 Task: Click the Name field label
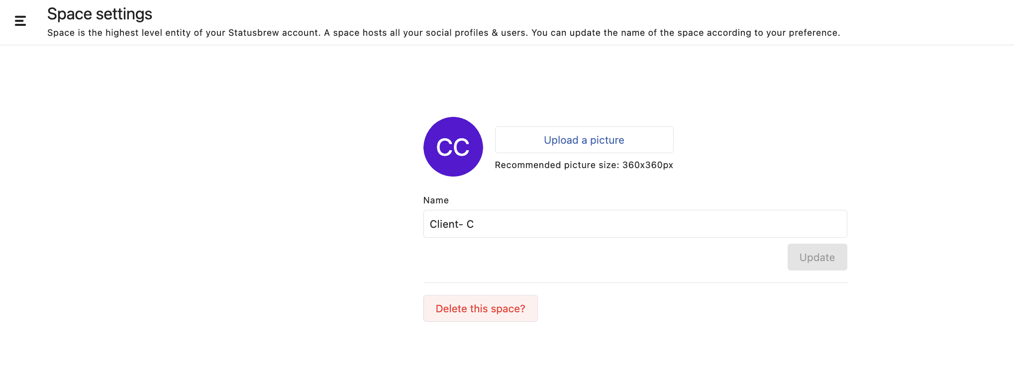[436, 200]
